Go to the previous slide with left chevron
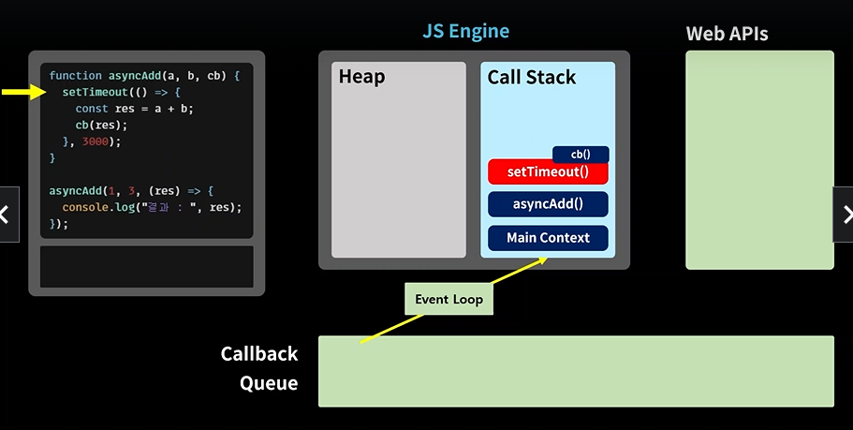 (8, 215)
